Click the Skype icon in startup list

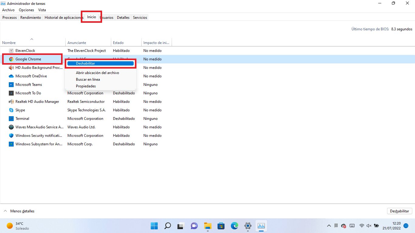(x=11, y=110)
